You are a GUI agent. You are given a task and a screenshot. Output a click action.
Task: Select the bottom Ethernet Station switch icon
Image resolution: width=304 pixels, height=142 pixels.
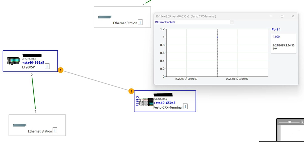(x=19, y=125)
